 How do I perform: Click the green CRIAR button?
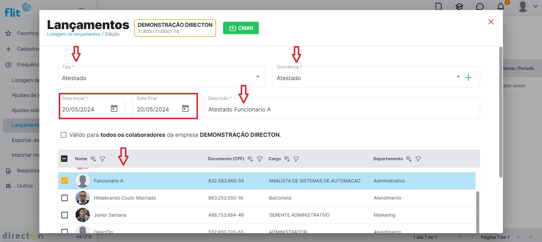pyautogui.click(x=241, y=28)
